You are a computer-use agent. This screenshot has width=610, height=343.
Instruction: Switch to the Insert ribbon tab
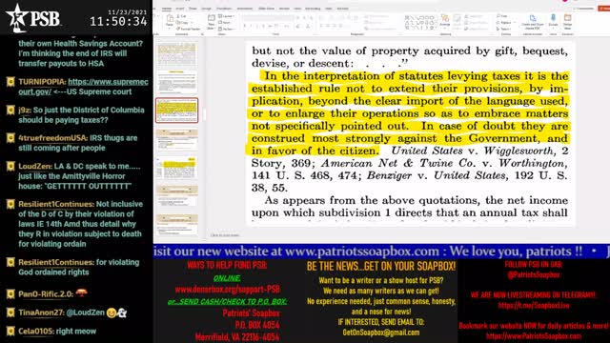coord(180,9)
